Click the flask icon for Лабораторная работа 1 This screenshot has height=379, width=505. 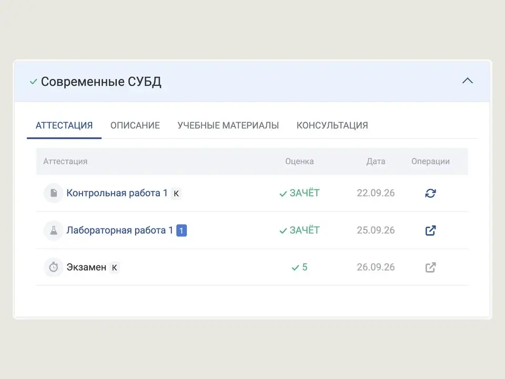(54, 230)
